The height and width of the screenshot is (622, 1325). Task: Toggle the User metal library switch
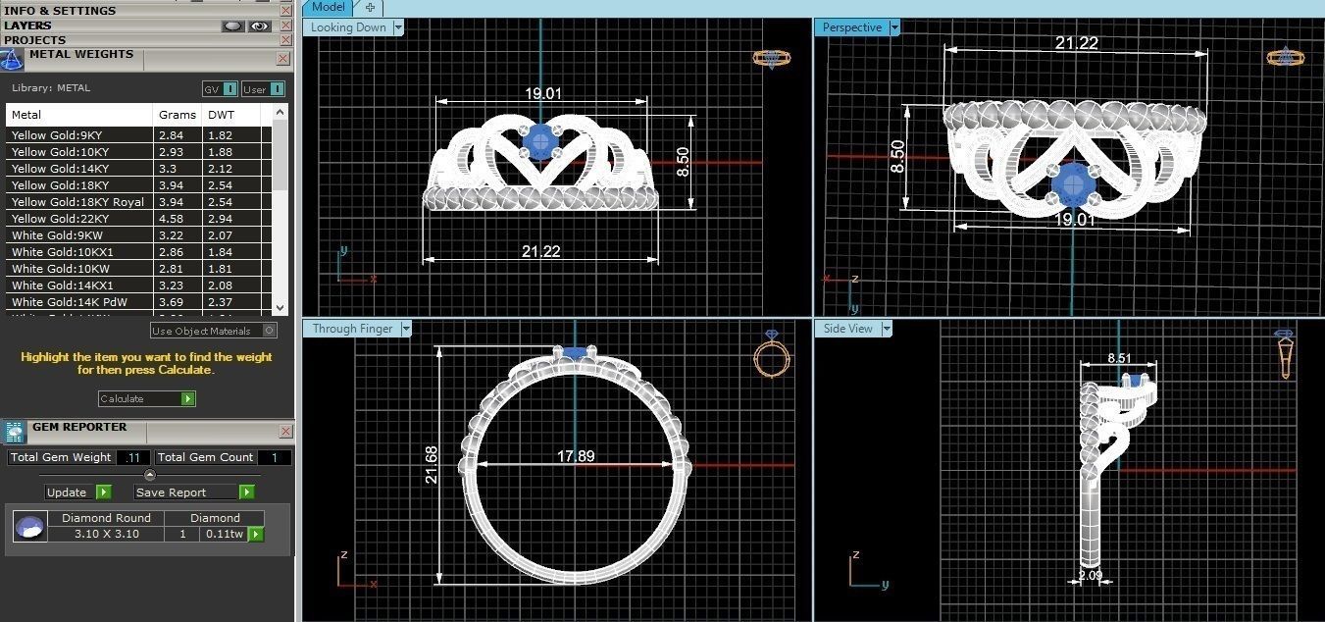(263, 89)
